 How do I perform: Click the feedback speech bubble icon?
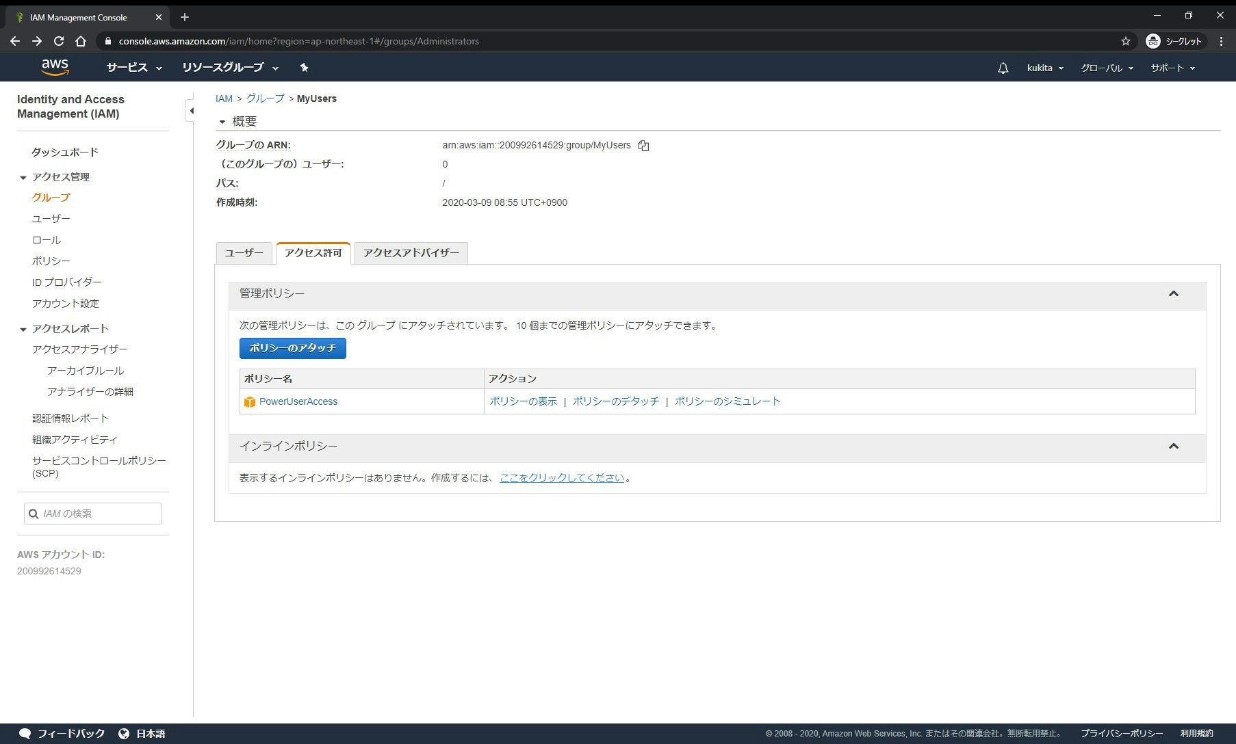point(25,734)
